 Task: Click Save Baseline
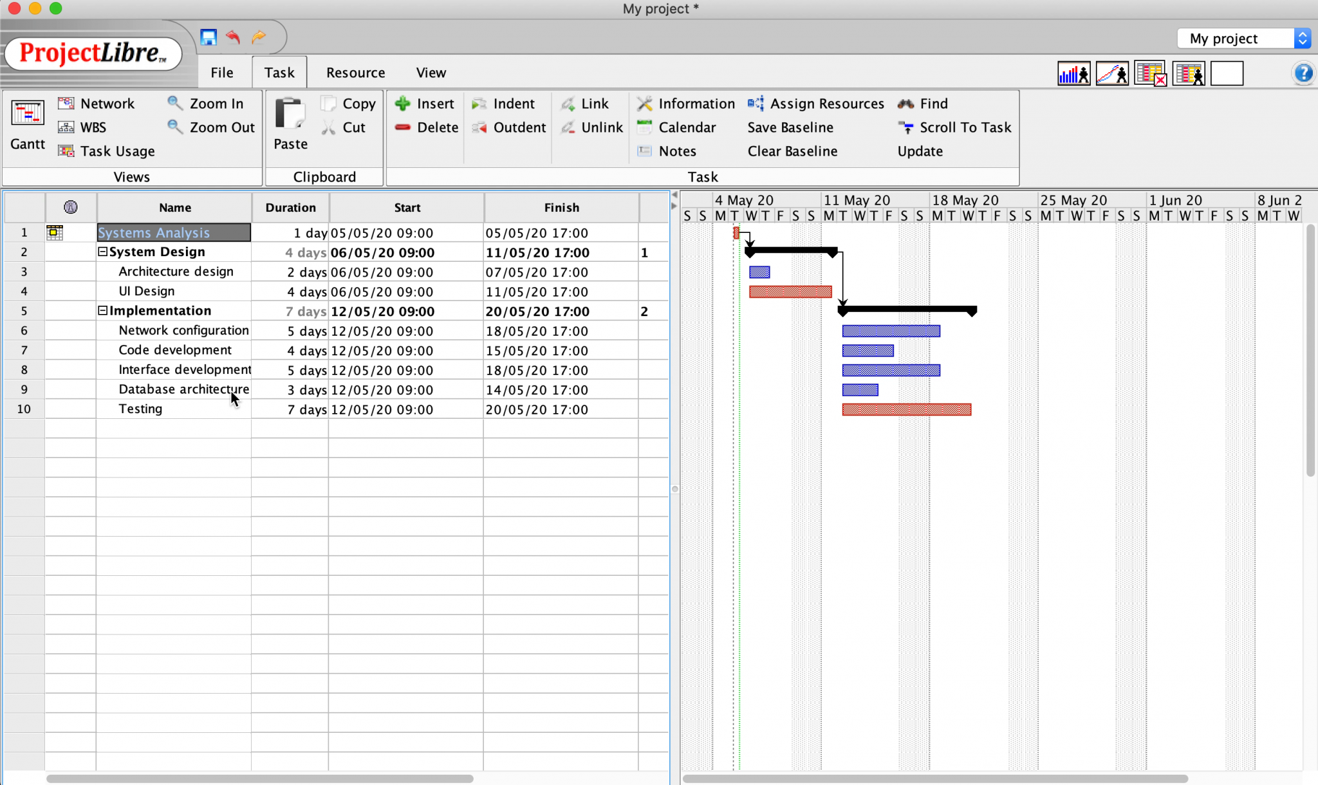coord(790,127)
